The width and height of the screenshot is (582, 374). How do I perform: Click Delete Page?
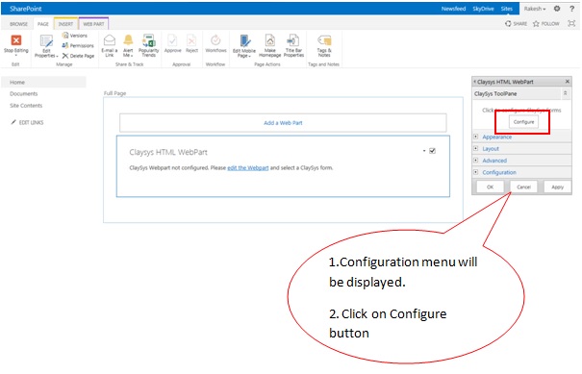[x=78, y=56]
